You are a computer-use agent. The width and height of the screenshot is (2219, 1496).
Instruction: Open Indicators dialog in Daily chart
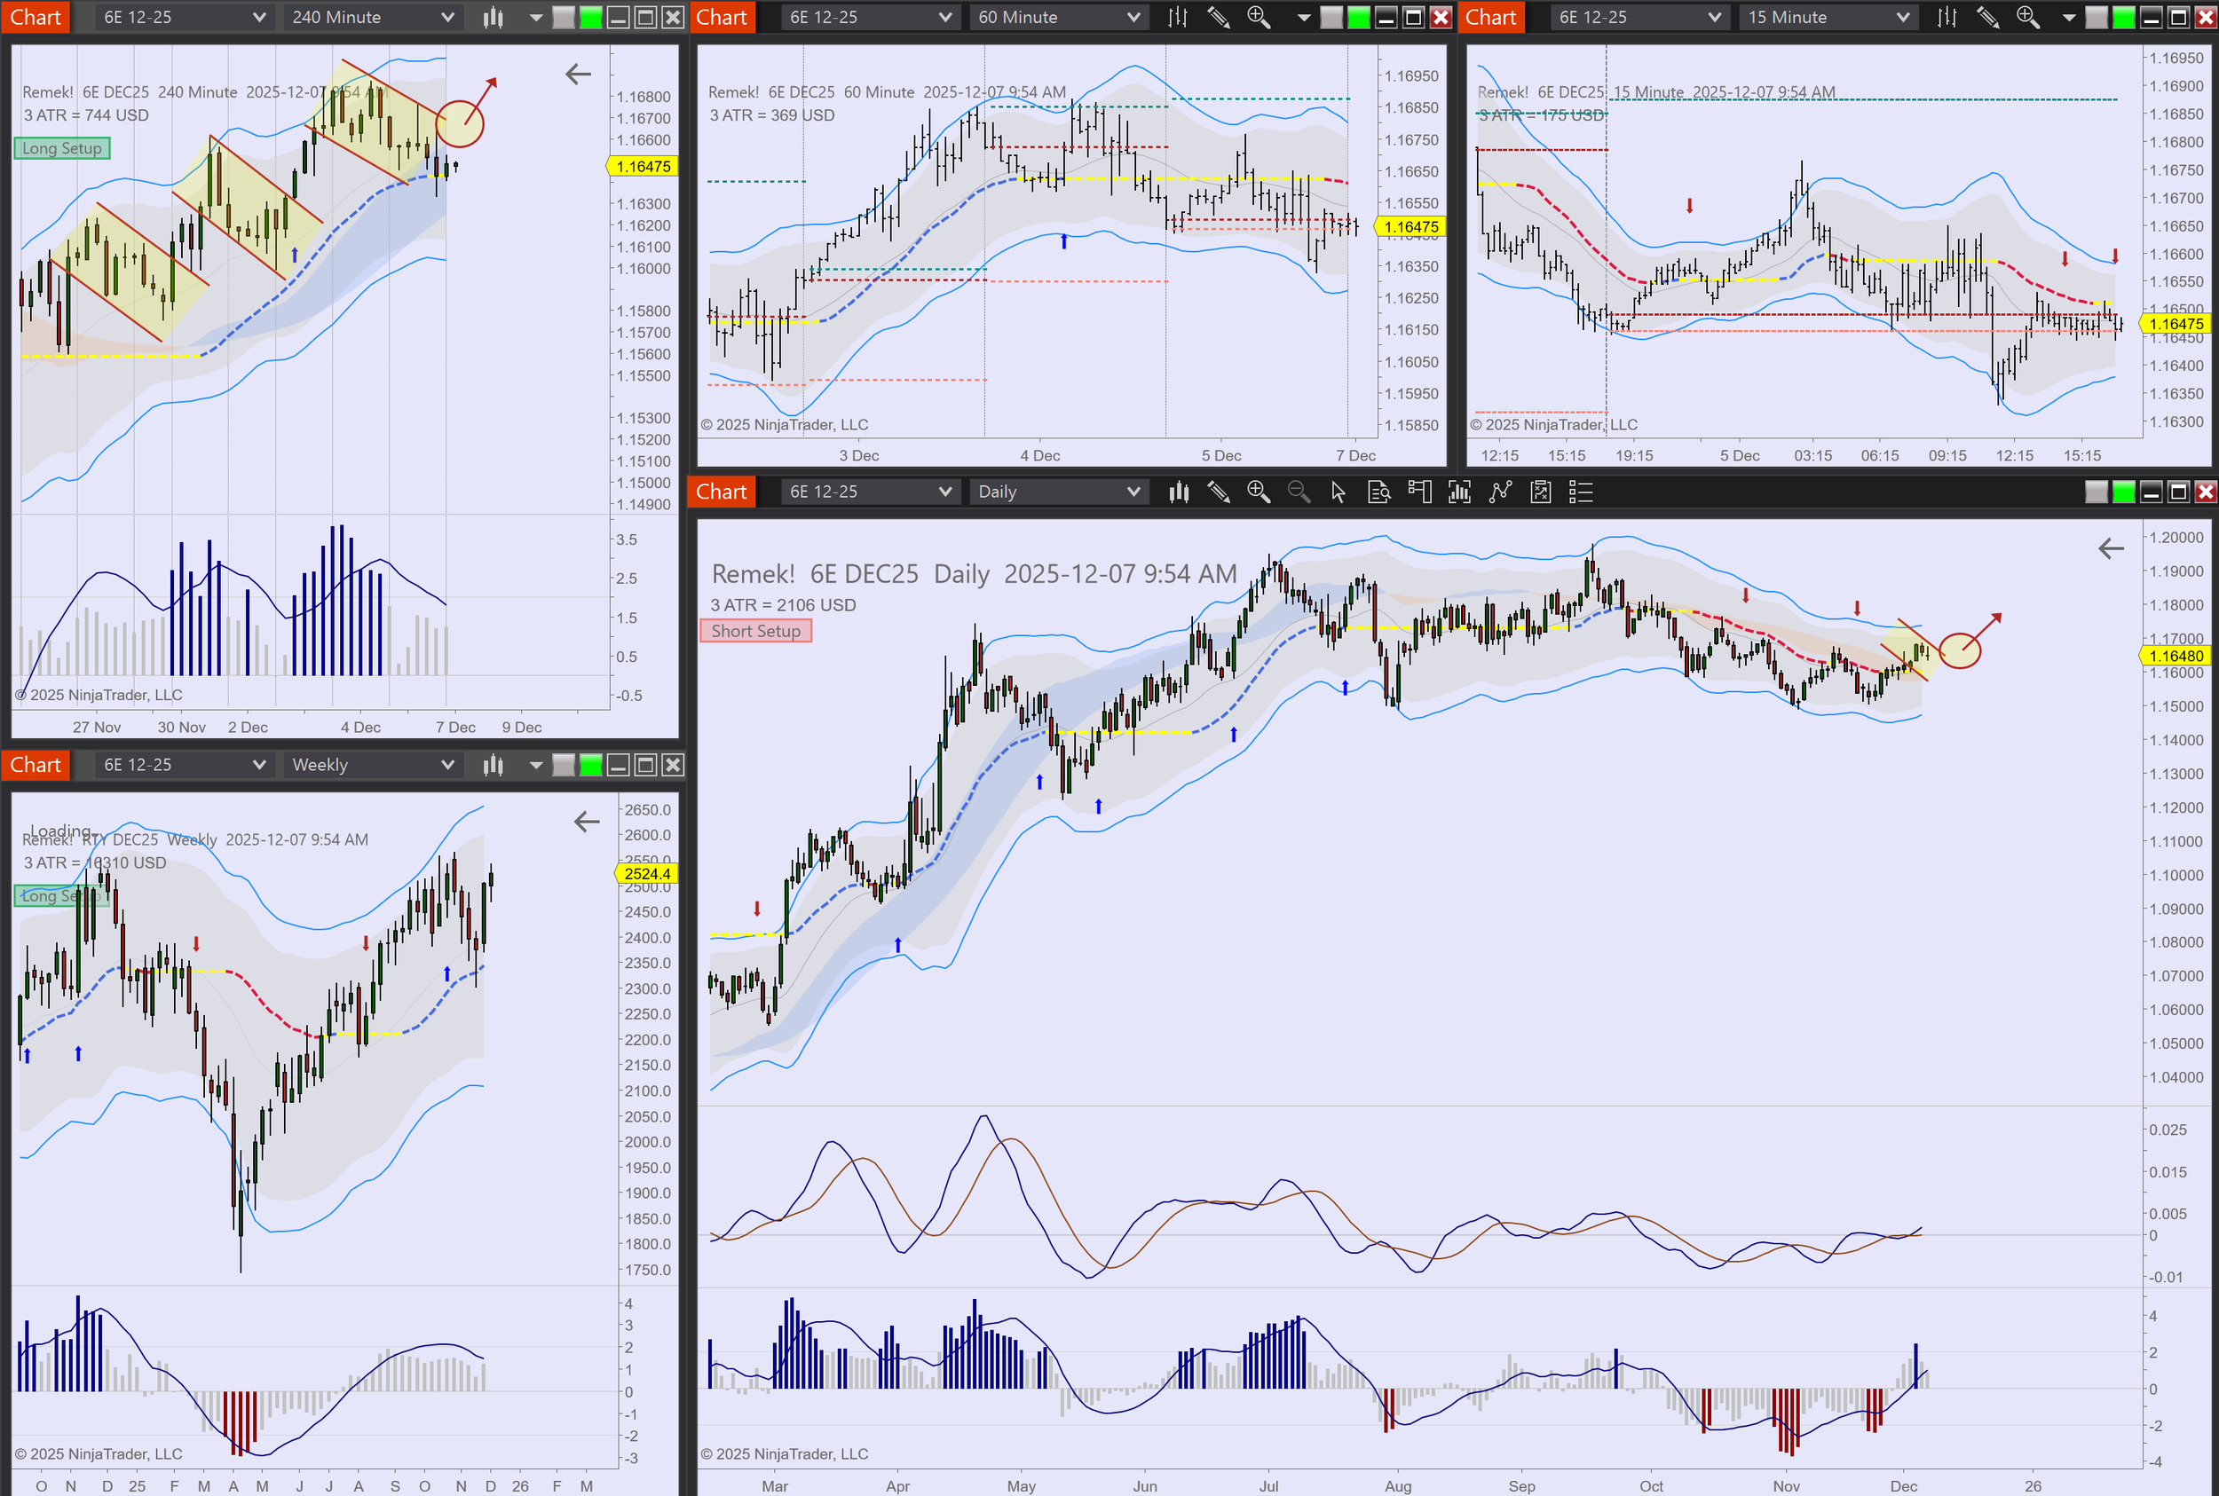pyautogui.click(x=1500, y=492)
